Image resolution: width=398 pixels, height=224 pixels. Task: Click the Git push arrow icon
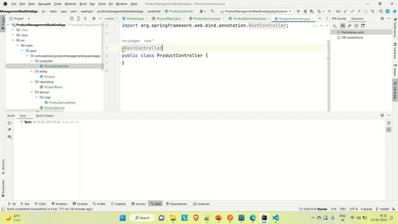click(x=359, y=11)
